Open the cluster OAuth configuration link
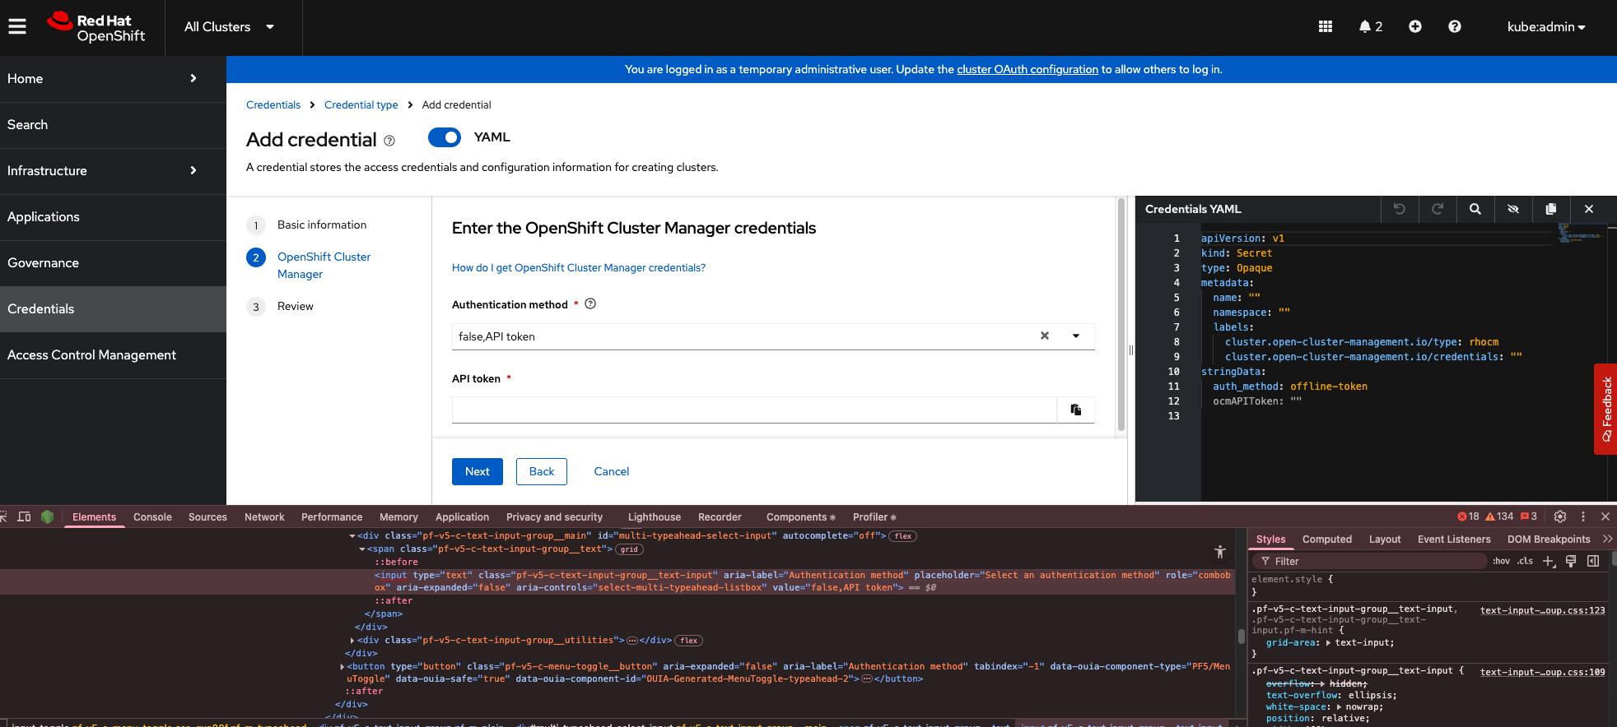Image resolution: width=1617 pixels, height=727 pixels. click(x=1028, y=70)
